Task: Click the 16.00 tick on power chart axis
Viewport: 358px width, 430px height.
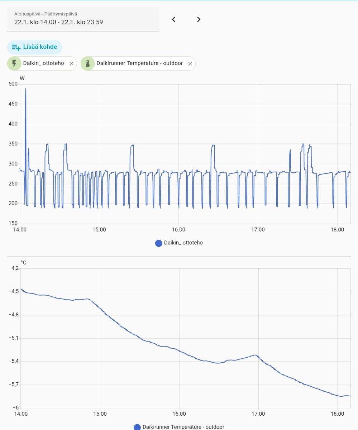Action: [178, 230]
